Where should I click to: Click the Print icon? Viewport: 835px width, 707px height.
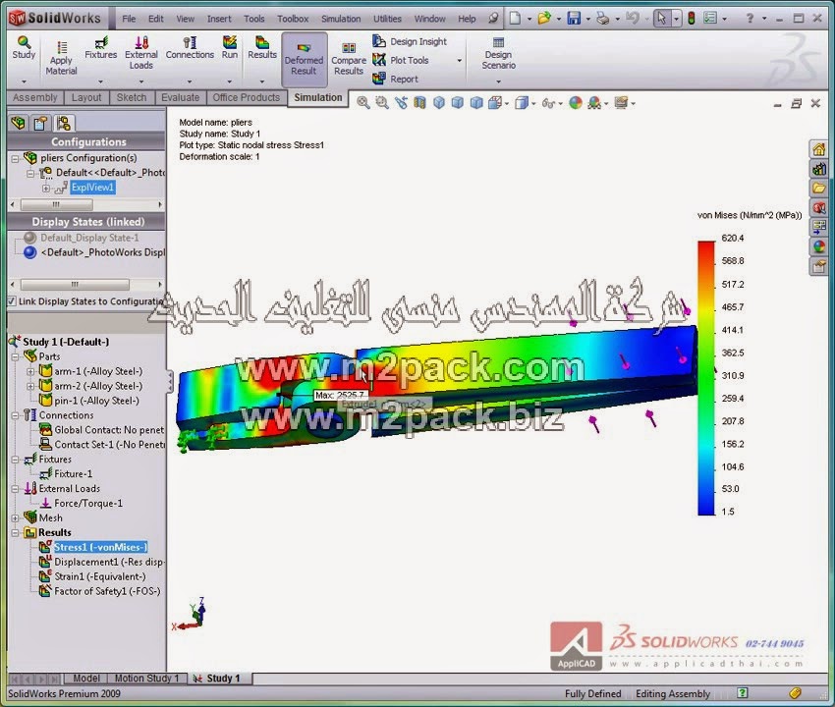(602, 19)
